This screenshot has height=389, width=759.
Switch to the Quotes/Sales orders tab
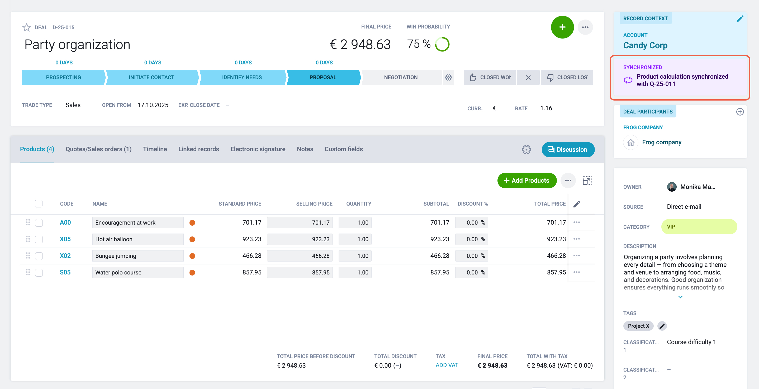(x=98, y=149)
